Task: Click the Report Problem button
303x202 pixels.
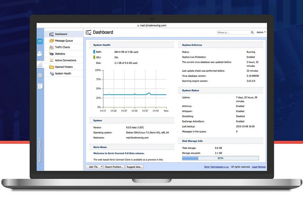Action: coord(114,167)
